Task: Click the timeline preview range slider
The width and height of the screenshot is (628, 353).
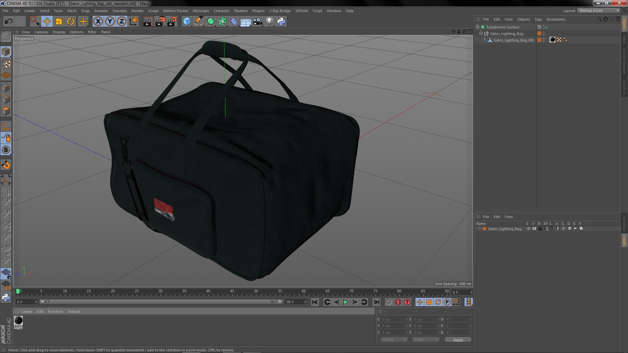Action: (161, 302)
